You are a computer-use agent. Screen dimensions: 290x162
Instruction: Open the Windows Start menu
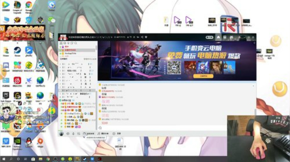tap(4, 159)
